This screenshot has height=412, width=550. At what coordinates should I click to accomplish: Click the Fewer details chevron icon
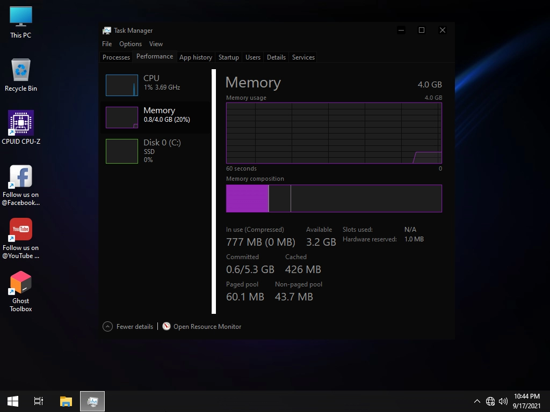[x=107, y=327]
